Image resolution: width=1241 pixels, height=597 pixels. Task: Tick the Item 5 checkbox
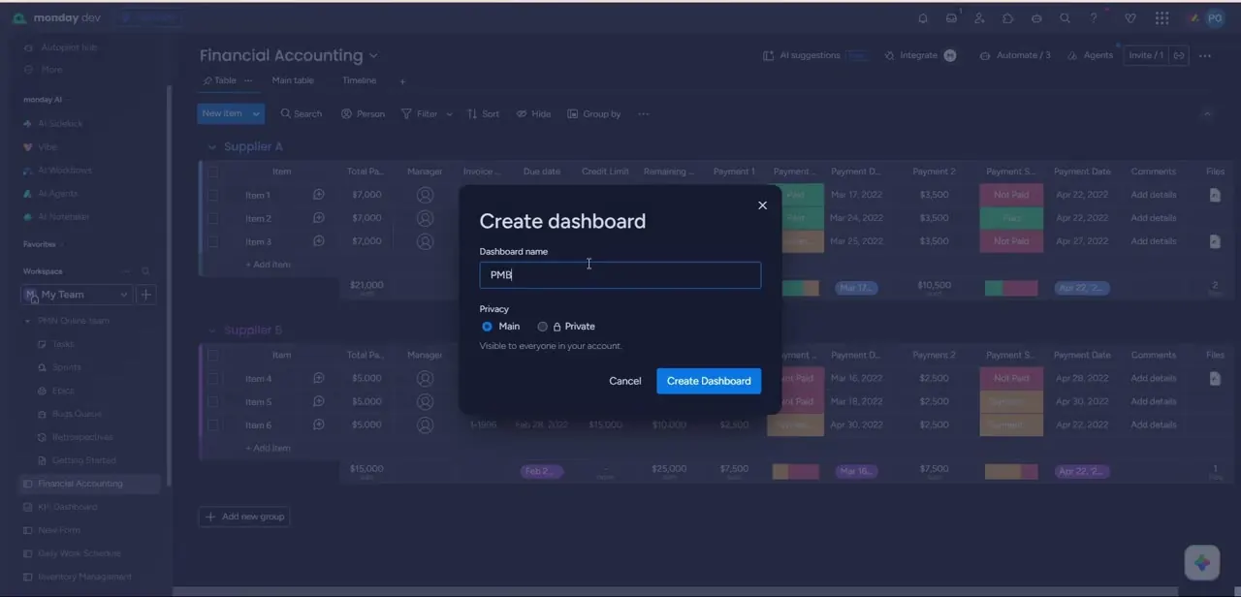[213, 401]
